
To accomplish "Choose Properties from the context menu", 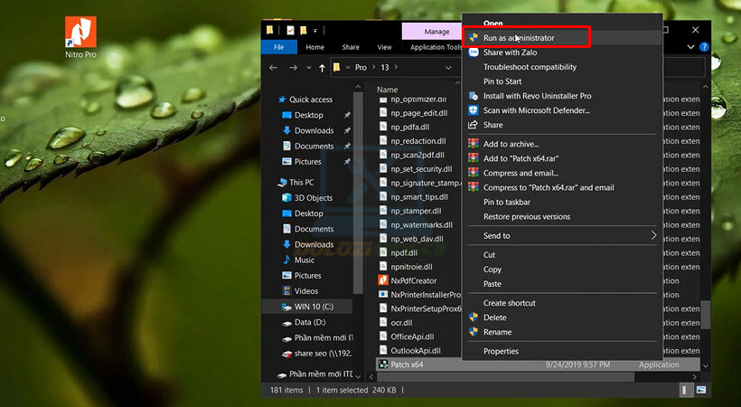I will [501, 351].
